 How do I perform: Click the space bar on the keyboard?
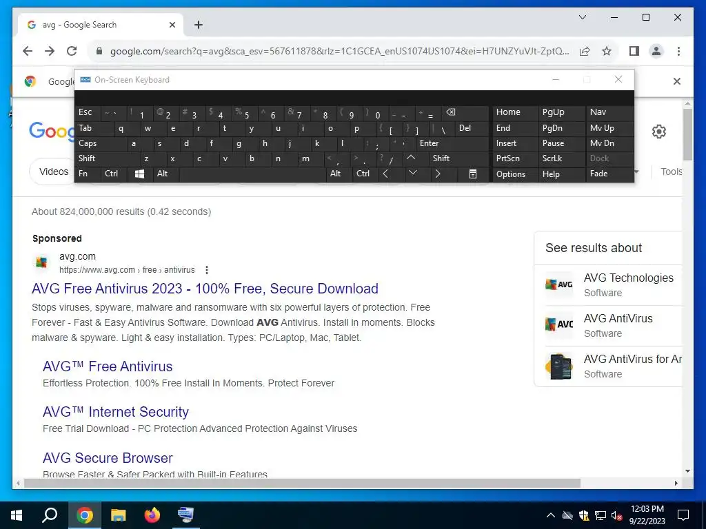coord(252,174)
